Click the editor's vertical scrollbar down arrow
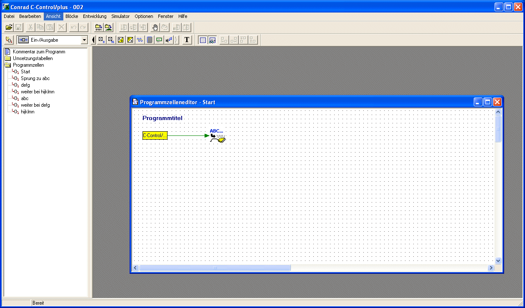Image resolution: width=525 pixels, height=308 pixels. click(x=498, y=260)
